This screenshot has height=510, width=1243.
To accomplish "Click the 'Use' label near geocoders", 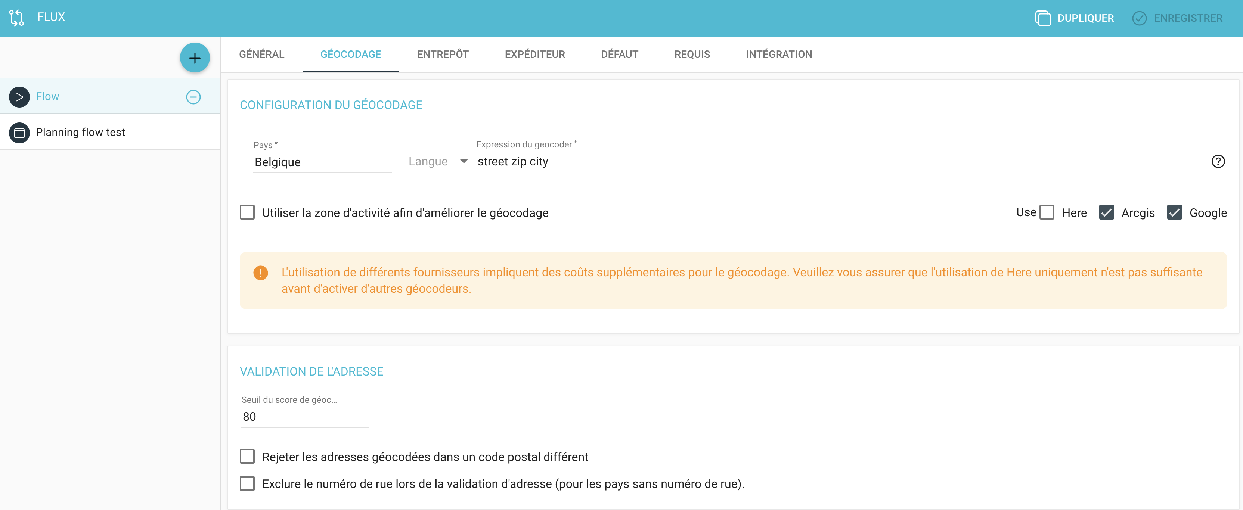I will (1026, 212).
